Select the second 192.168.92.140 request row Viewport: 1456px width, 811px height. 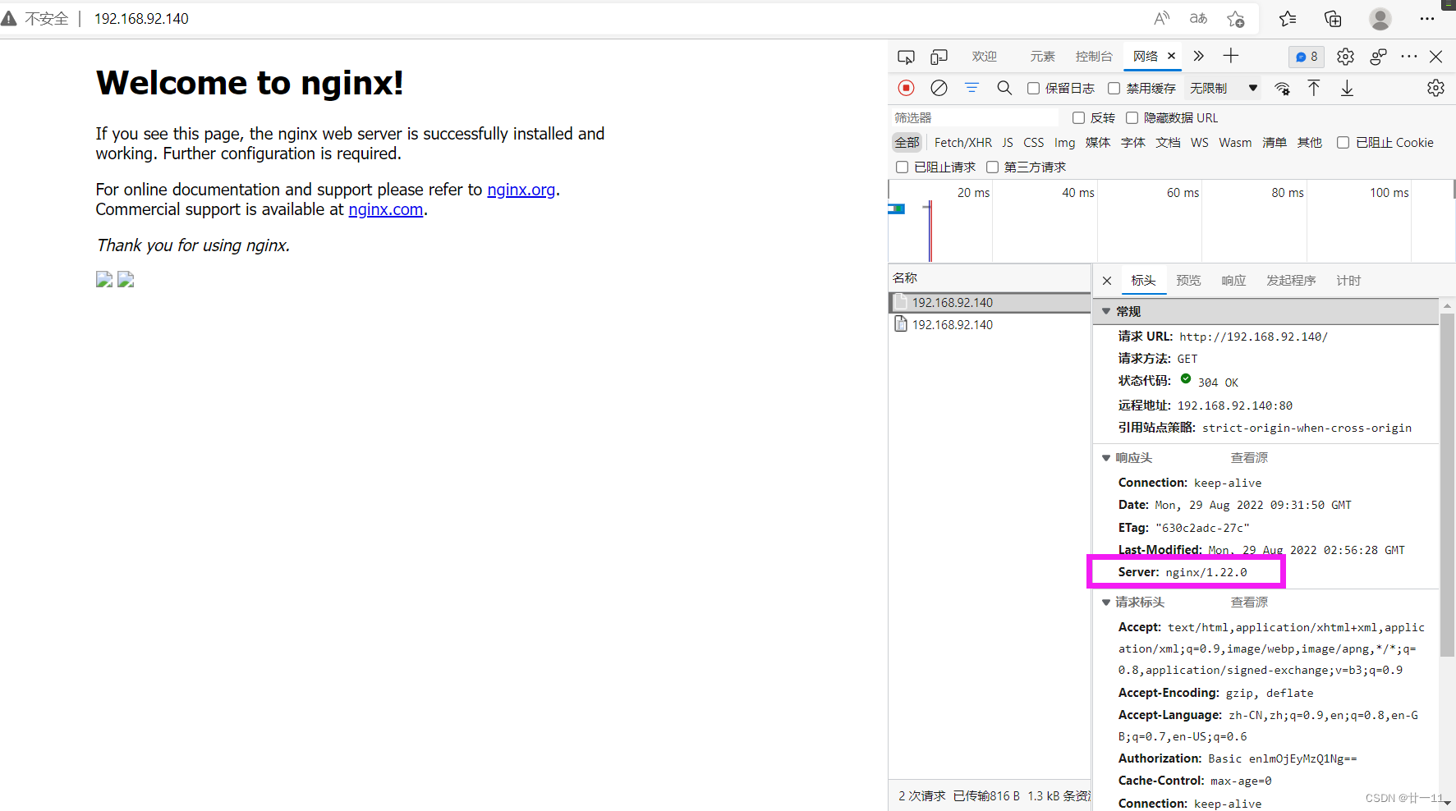point(990,325)
